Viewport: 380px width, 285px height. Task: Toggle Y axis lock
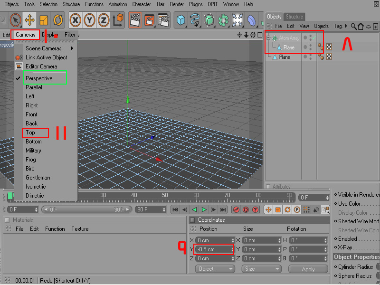(x=89, y=20)
